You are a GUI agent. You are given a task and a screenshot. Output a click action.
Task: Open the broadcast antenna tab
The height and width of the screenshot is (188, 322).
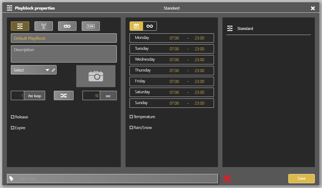44,26
